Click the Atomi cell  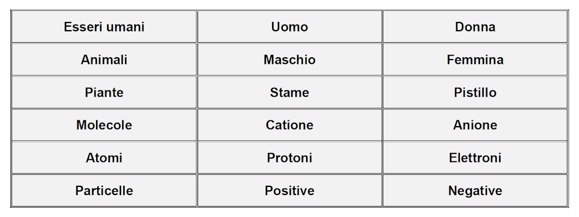pos(104,158)
